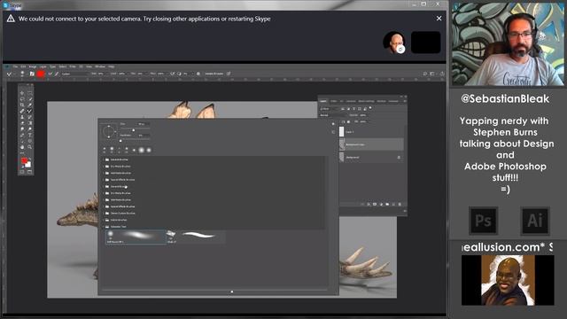Open the layer filter kind dropdown

coord(329,108)
